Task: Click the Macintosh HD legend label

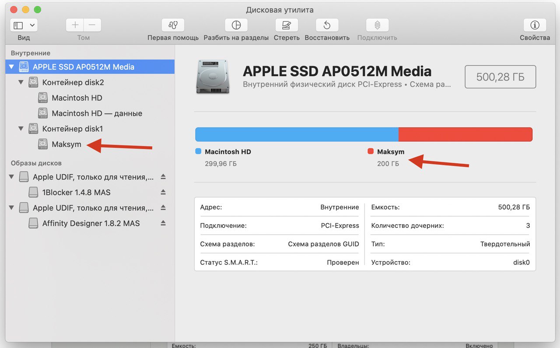Action: click(228, 152)
